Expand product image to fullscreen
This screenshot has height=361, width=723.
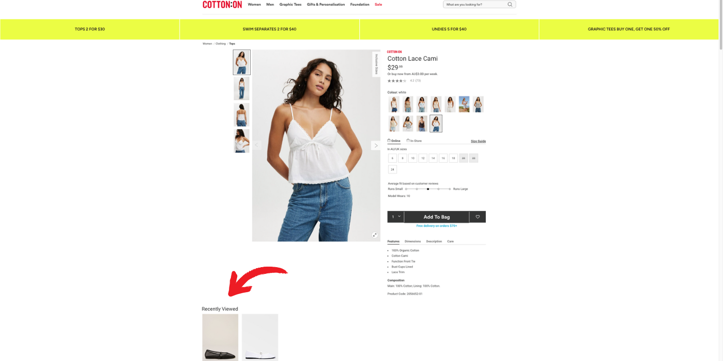[x=375, y=235]
